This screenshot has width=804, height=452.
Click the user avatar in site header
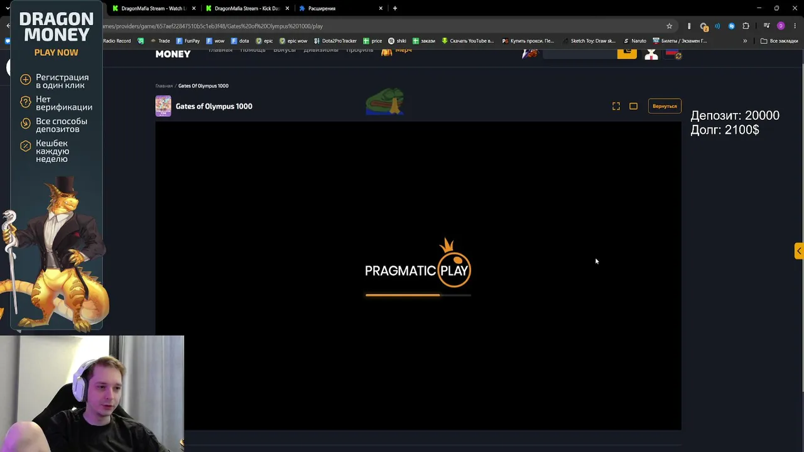click(x=651, y=54)
